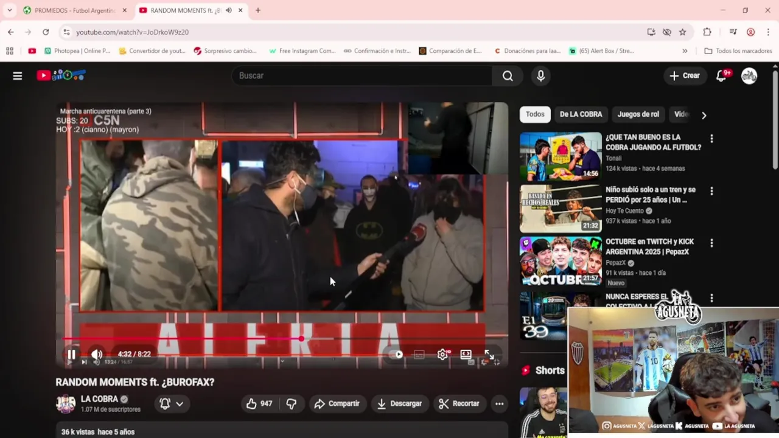779x438 pixels.
Task: Open the Chrome profile icon
Action: (751, 32)
